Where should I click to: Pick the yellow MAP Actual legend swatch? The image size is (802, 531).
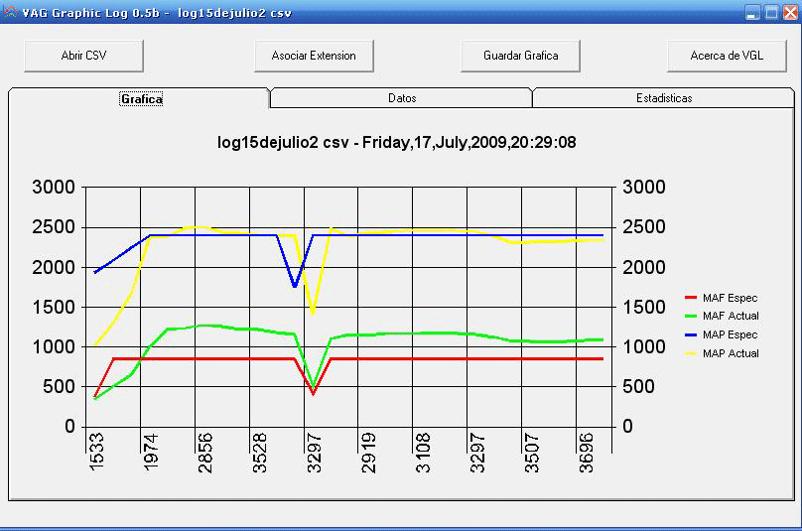click(x=691, y=353)
